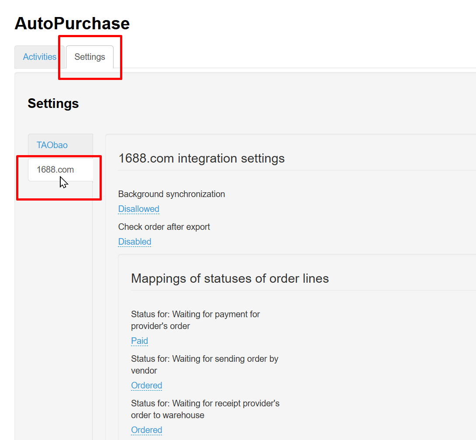The width and height of the screenshot is (476, 440).
Task: Switch to the Activities tab
Action: (x=40, y=57)
